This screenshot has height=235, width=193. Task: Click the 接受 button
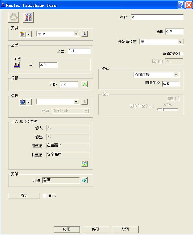[x=96, y=229]
